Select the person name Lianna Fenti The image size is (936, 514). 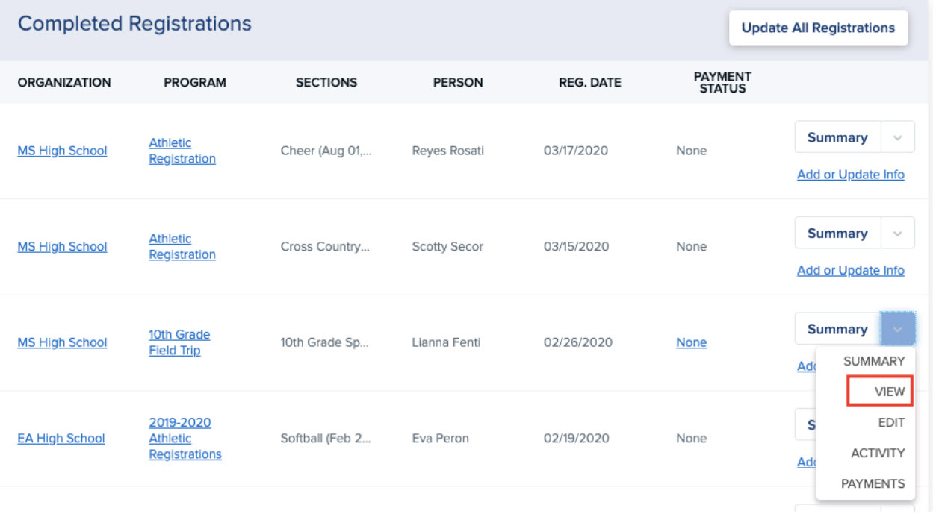pos(446,342)
